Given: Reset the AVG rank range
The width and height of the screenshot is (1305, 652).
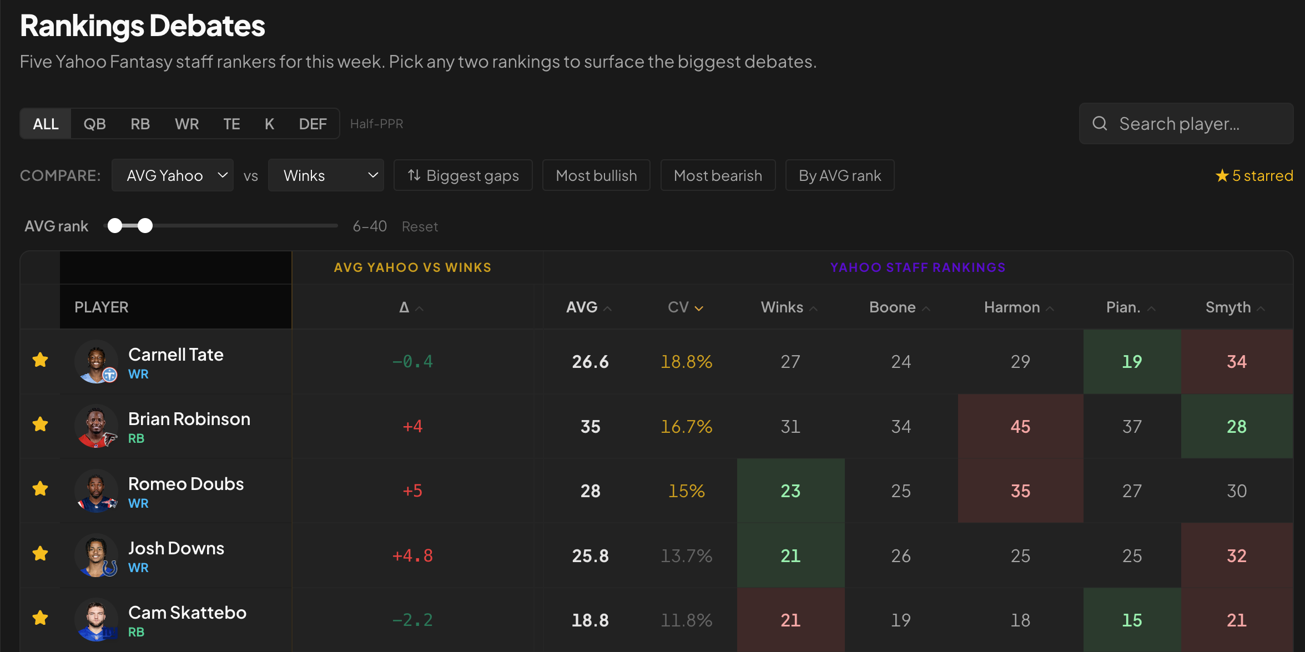Looking at the screenshot, I should pyautogui.click(x=420, y=226).
